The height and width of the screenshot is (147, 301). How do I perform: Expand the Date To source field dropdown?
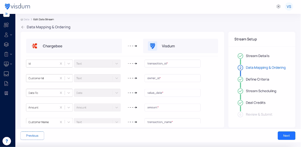click(x=69, y=93)
